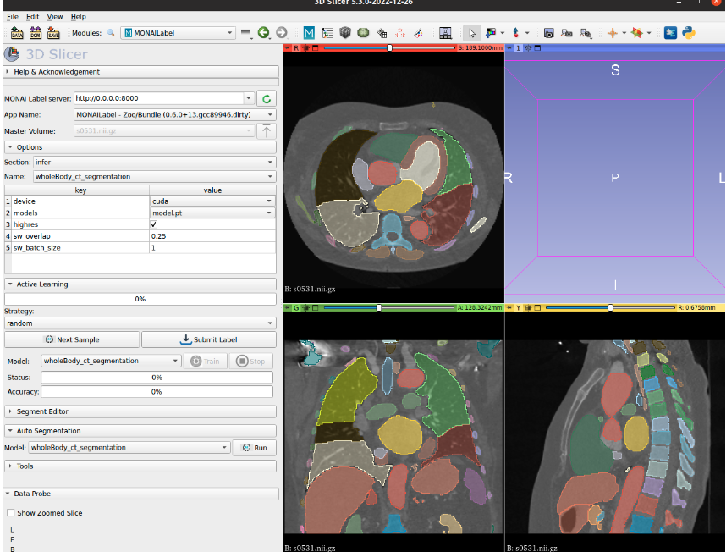Click the Next Sample button

coord(72,339)
